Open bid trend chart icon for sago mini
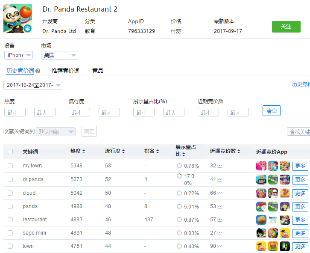The height and width of the screenshot is (253, 310). (219, 233)
